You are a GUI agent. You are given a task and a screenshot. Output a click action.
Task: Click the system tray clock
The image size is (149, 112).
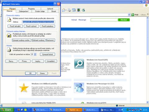(x=145, y=110)
